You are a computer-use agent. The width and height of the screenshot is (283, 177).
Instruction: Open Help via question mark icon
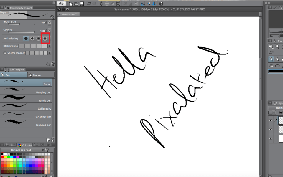click(161, 4)
